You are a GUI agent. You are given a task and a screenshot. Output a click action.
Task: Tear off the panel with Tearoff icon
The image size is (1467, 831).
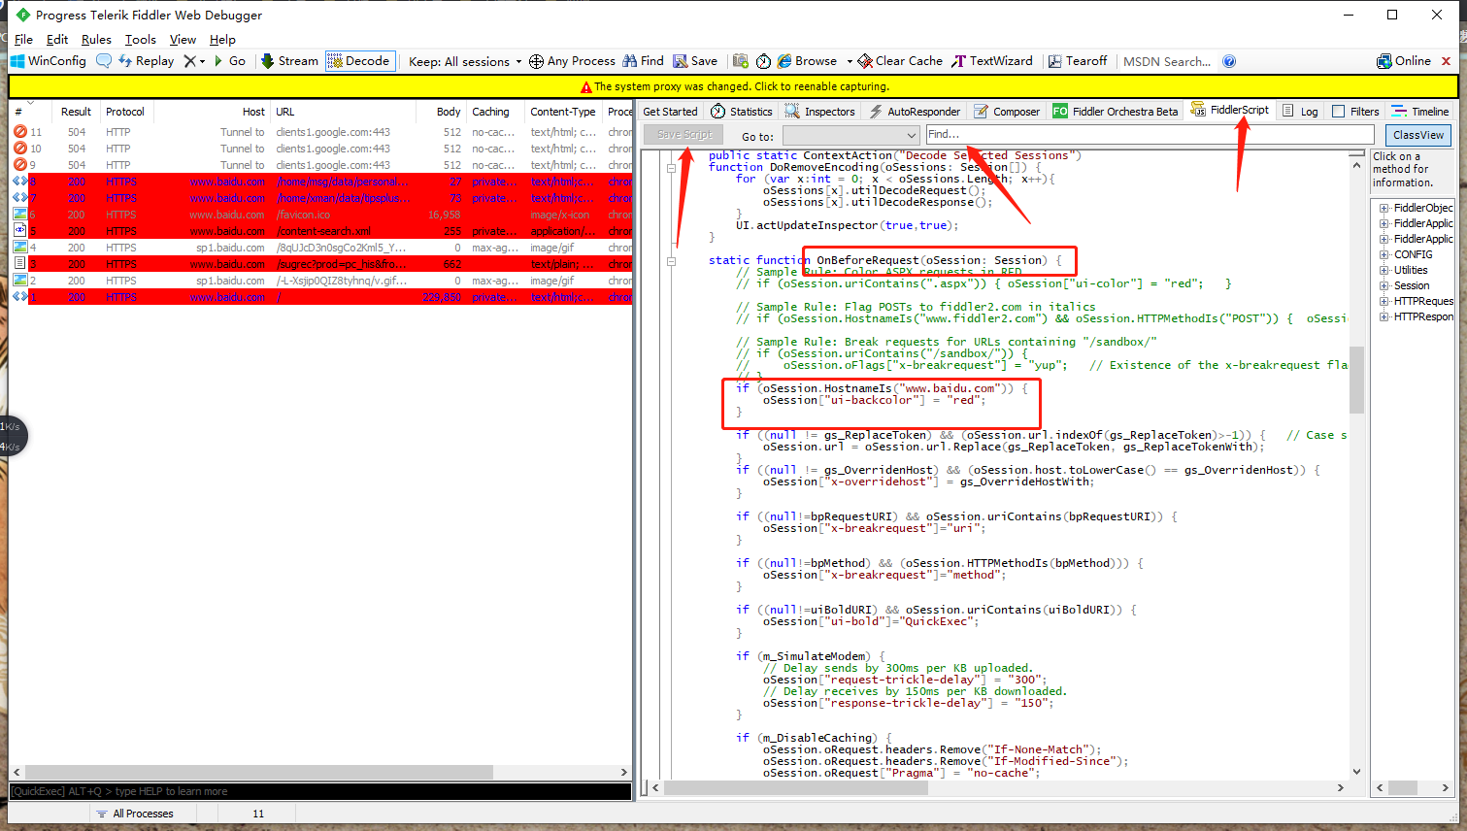(1078, 60)
